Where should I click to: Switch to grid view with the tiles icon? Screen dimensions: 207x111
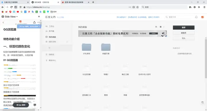click(160, 27)
